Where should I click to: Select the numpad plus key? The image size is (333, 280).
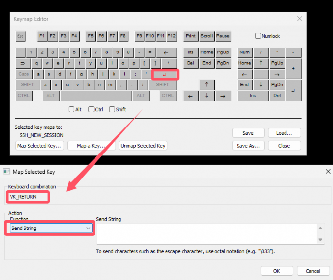tap(293, 69)
